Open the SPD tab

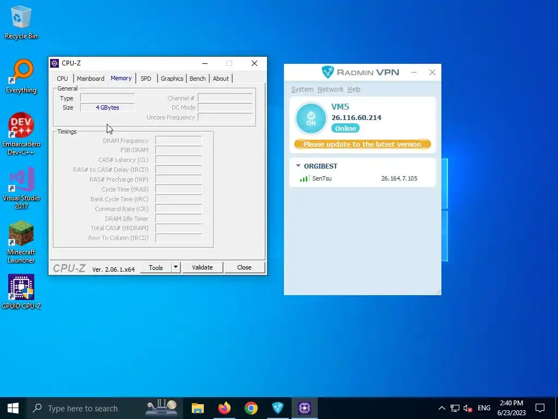click(146, 79)
